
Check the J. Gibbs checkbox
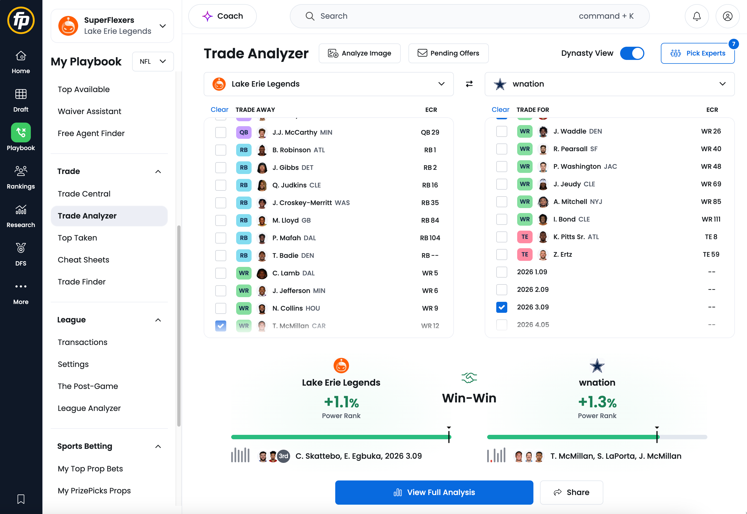tap(220, 167)
